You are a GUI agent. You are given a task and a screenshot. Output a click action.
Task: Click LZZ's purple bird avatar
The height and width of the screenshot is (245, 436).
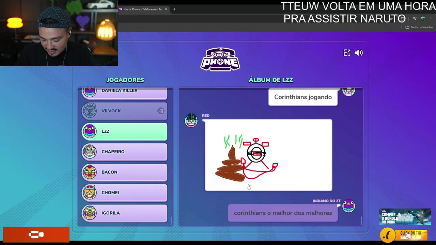coord(90,131)
